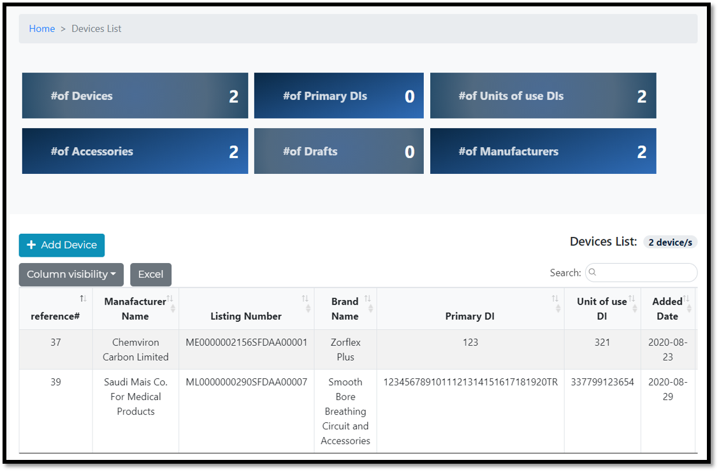
Task: Select listing ME0000002156SFDAA00001 cell
Action: coord(246,350)
